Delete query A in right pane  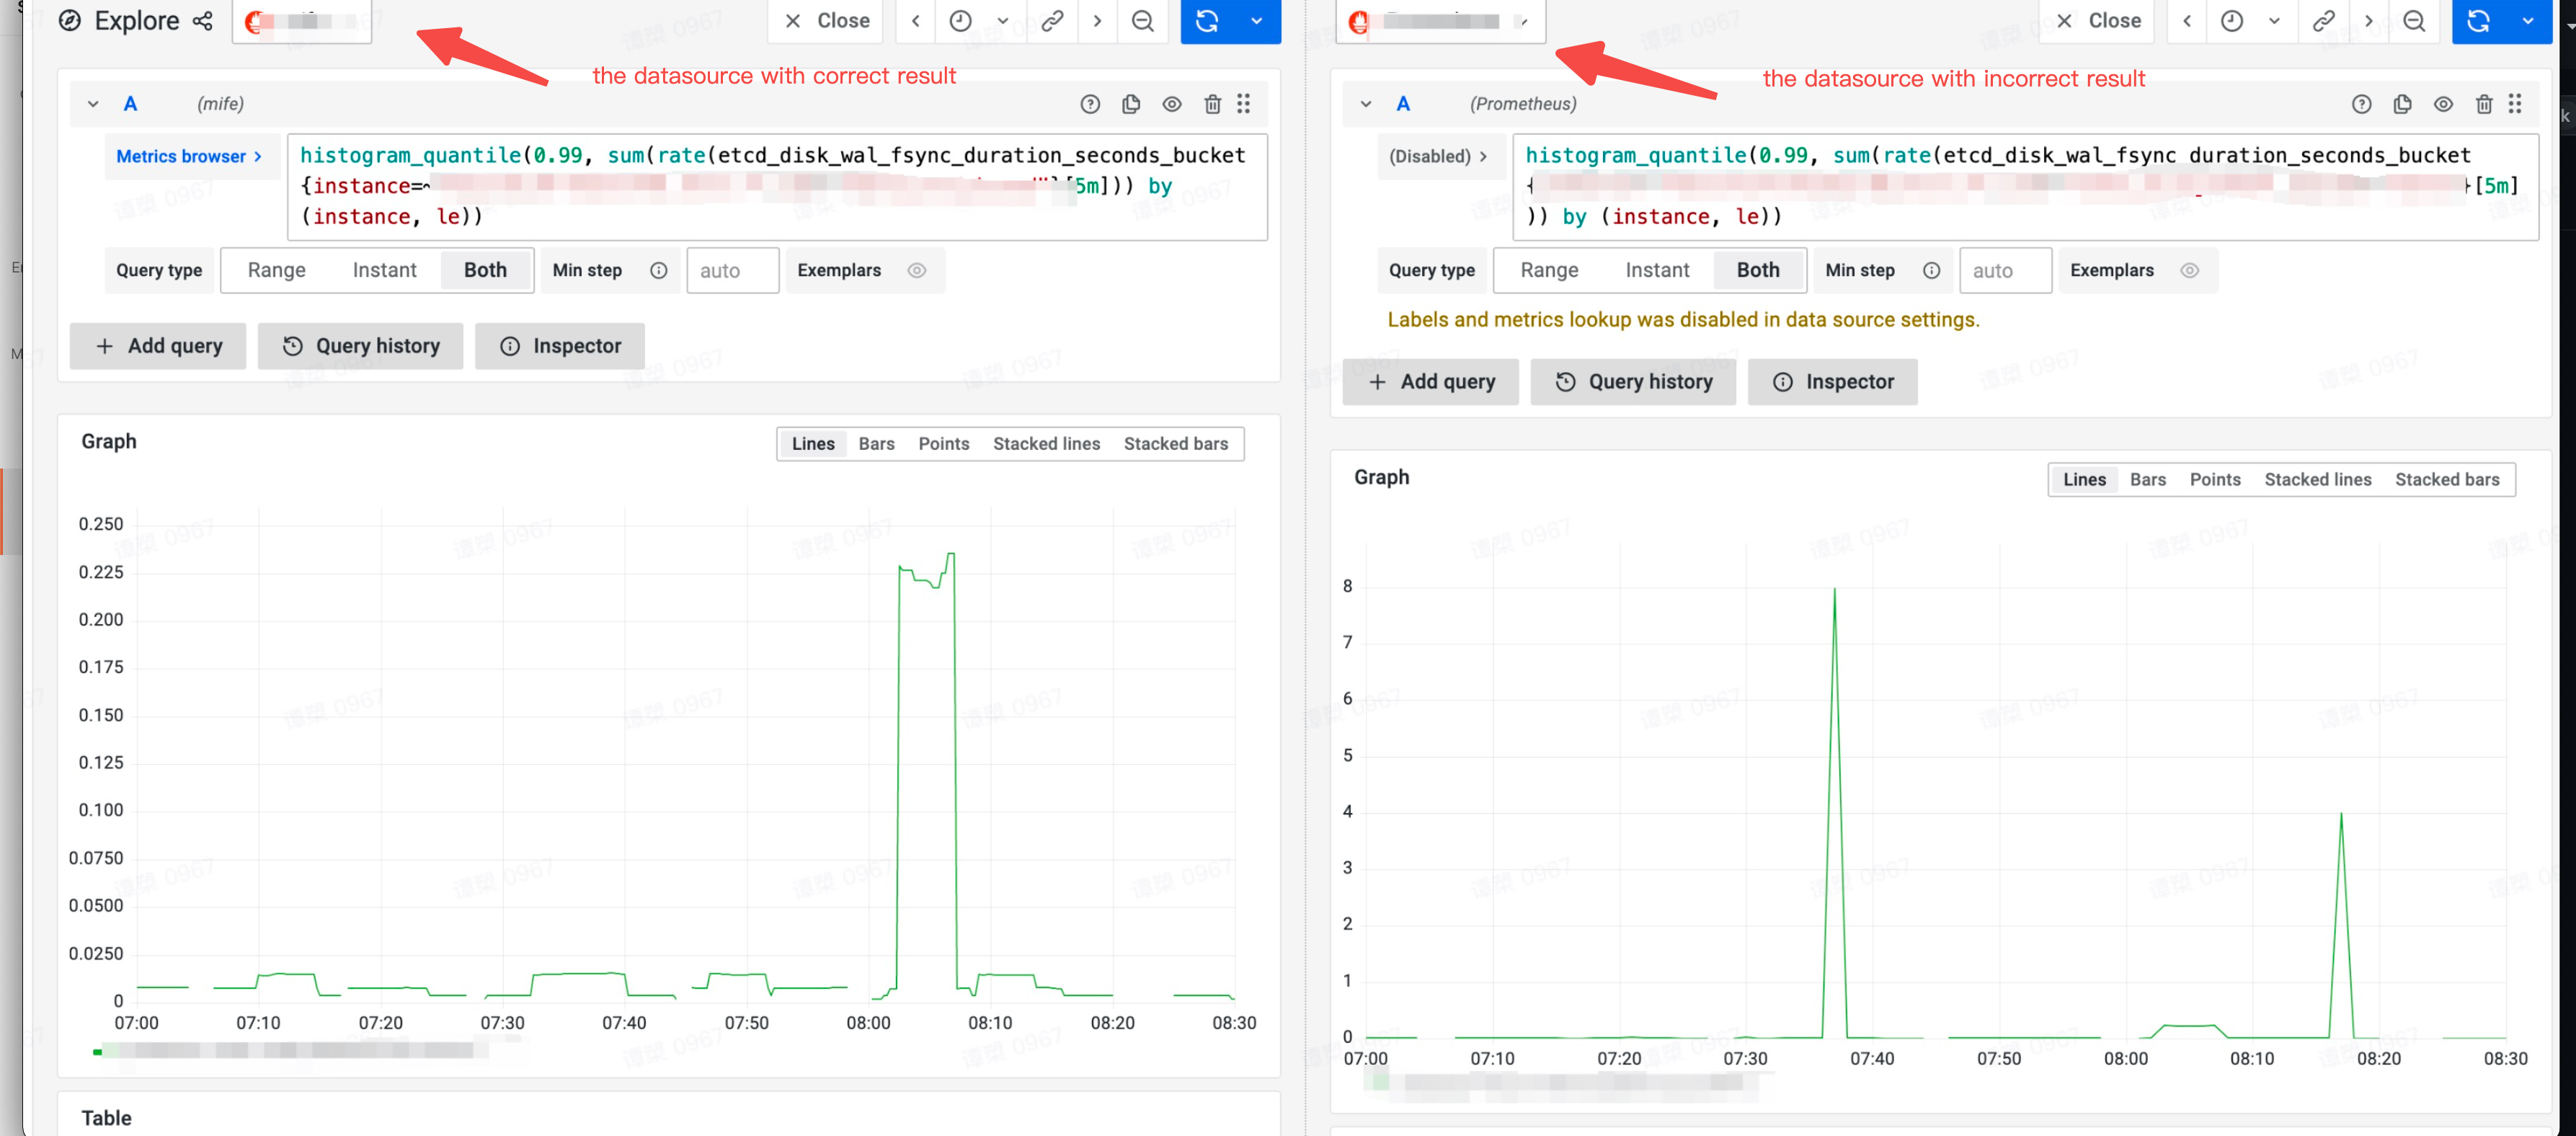2483,104
